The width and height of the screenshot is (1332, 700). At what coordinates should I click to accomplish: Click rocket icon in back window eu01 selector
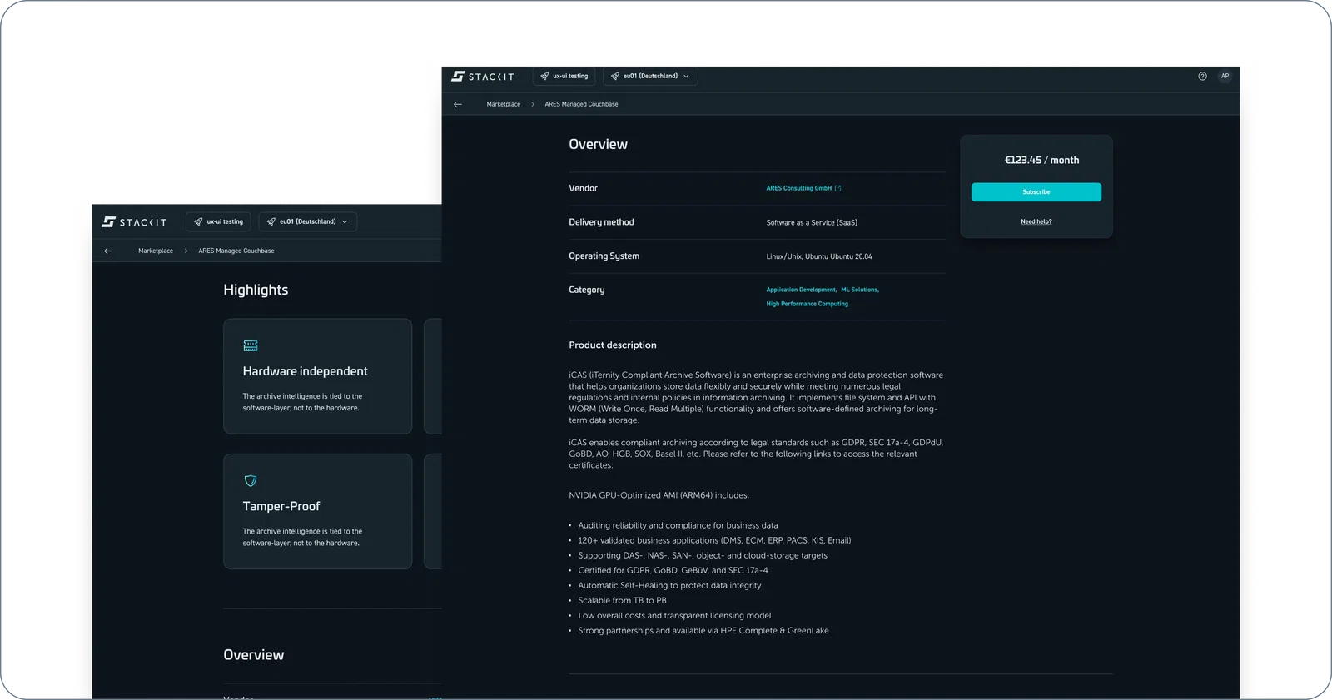[271, 222]
